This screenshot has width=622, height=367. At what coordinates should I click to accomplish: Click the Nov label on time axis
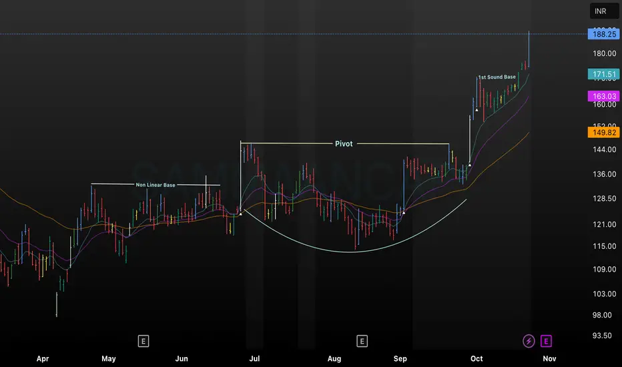coord(549,359)
